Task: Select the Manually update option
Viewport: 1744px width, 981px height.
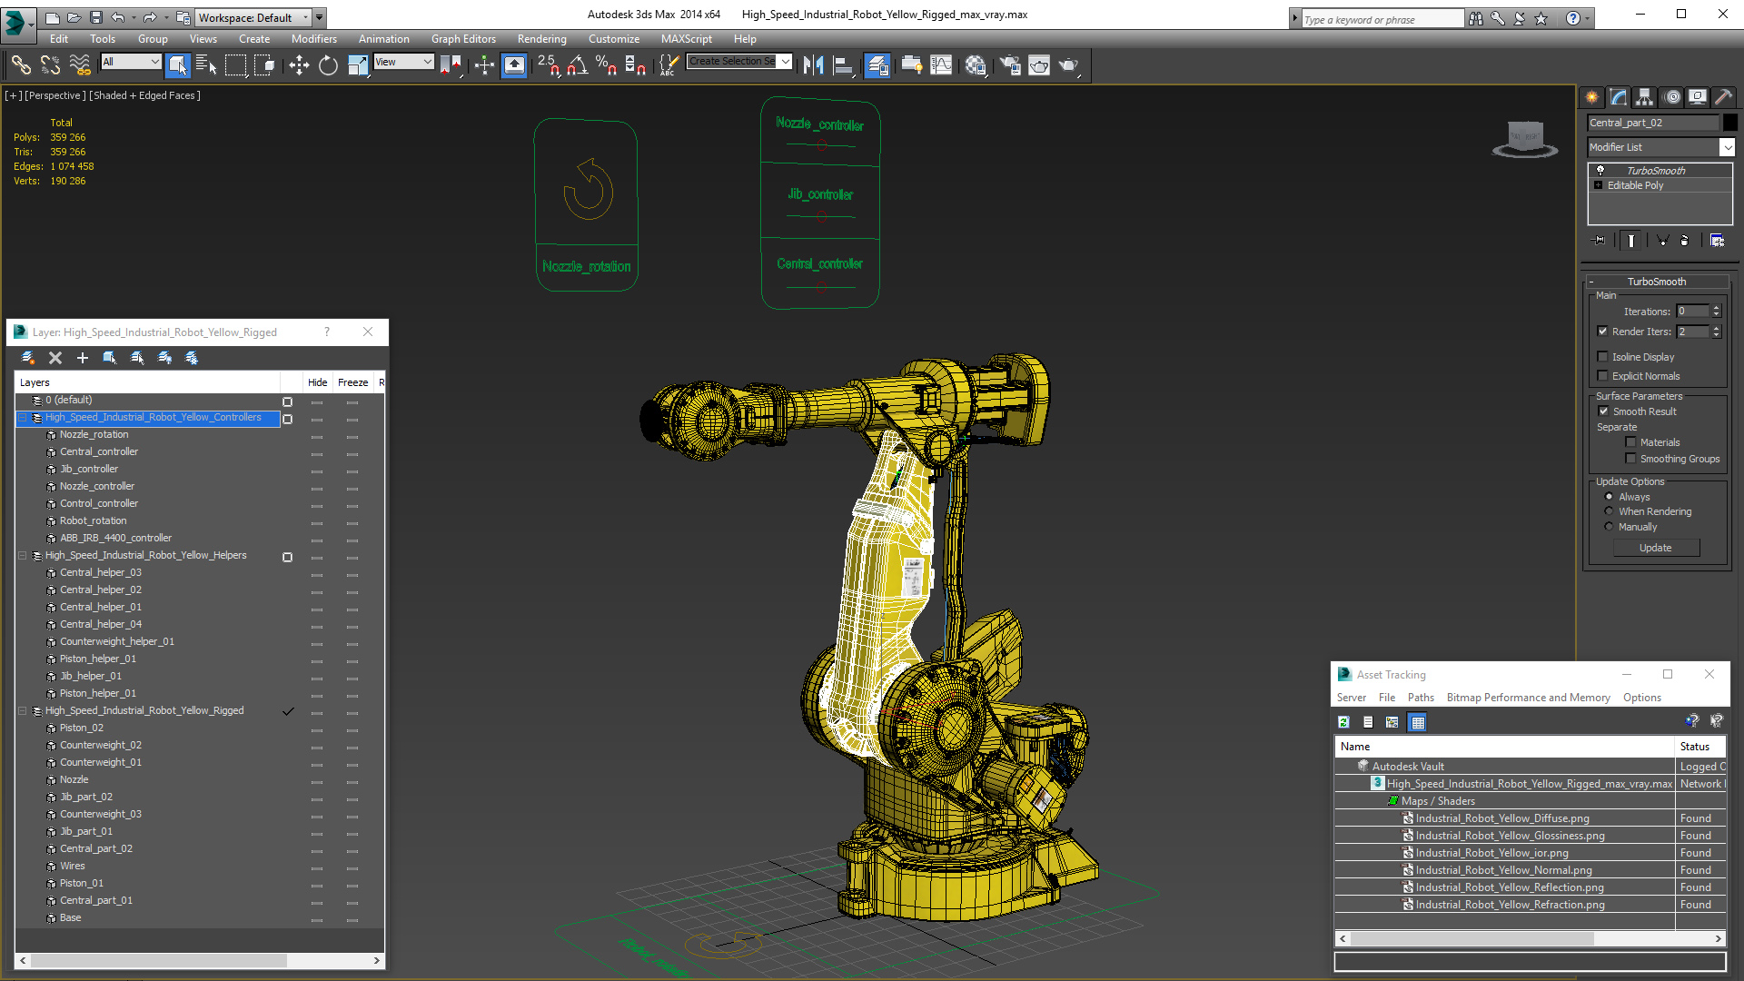Action: [1609, 527]
